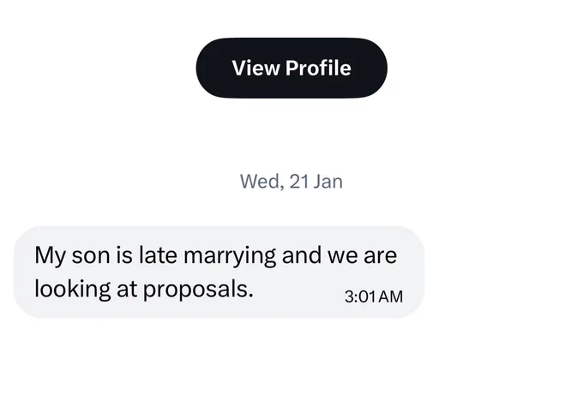Click "AM" in the message time
The image size is (583, 419).
[x=391, y=296]
